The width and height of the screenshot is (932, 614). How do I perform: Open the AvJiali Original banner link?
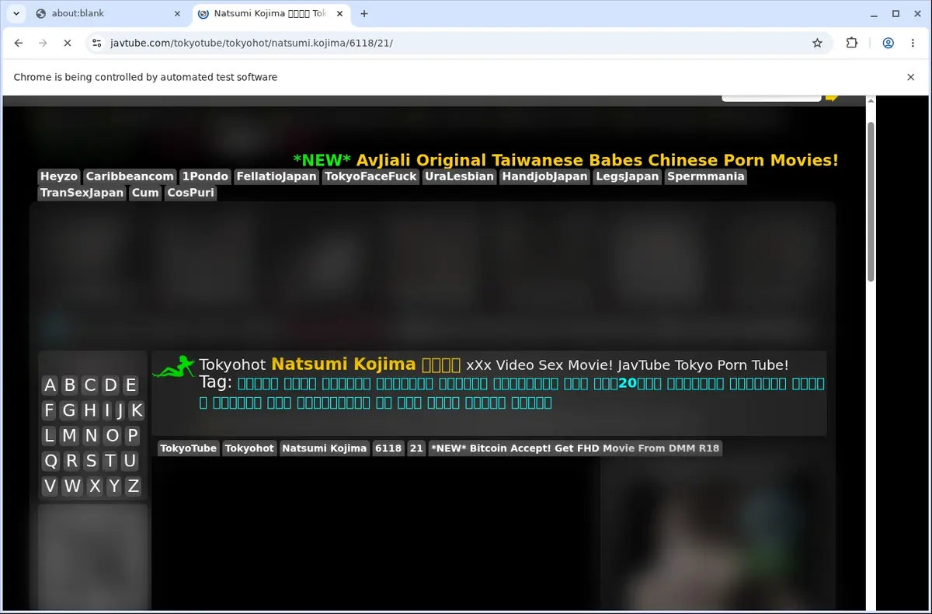(565, 160)
